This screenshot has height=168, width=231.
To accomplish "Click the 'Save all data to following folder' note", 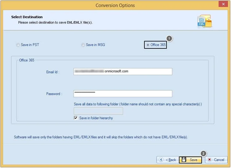I will point(138,104).
